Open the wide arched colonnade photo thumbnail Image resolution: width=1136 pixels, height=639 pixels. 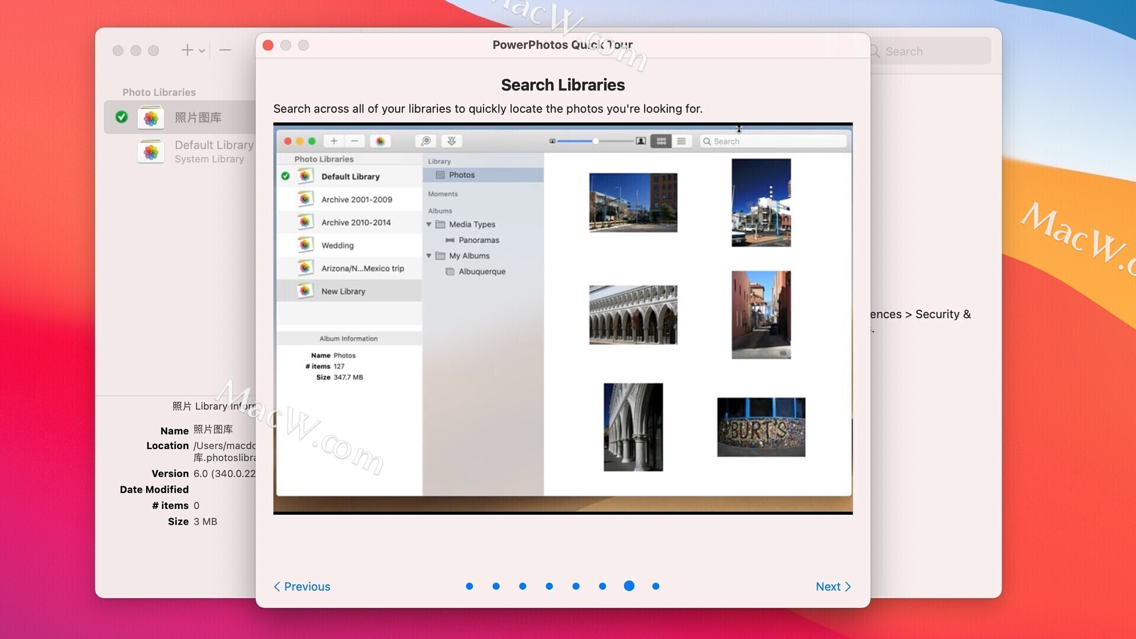tap(633, 315)
